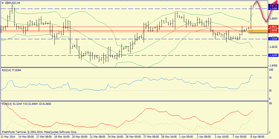Click the small triangle beside GBPUSD,H4
The image size is (279, 139).
coord(3,3)
